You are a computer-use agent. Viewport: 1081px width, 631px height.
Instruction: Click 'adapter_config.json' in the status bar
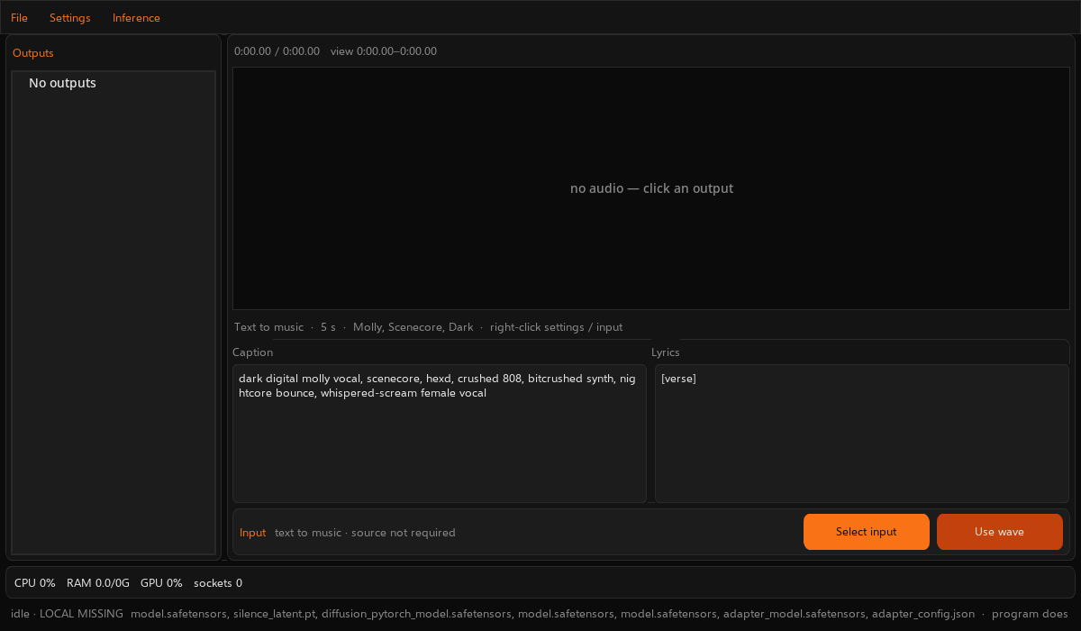(923, 614)
